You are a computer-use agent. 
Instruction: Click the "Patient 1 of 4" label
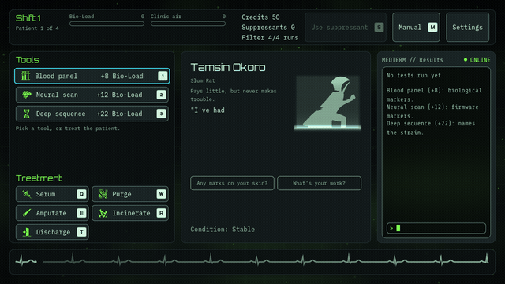pos(37,28)
